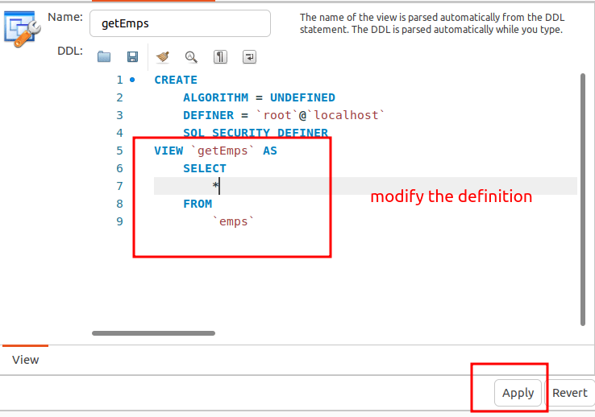Open the load DDL file folder icon
The image size is (595, 417).
click(103, 57)
